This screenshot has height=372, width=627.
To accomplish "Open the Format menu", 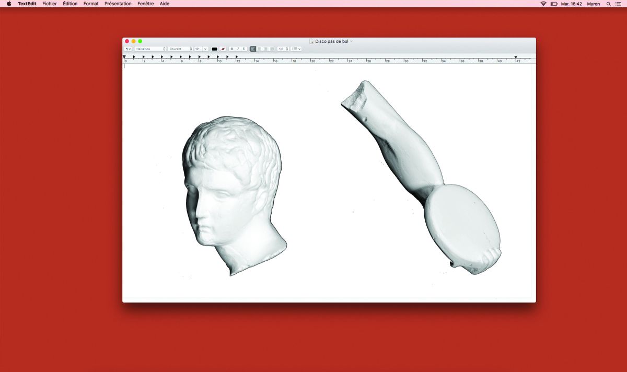I will coord(91,4).
